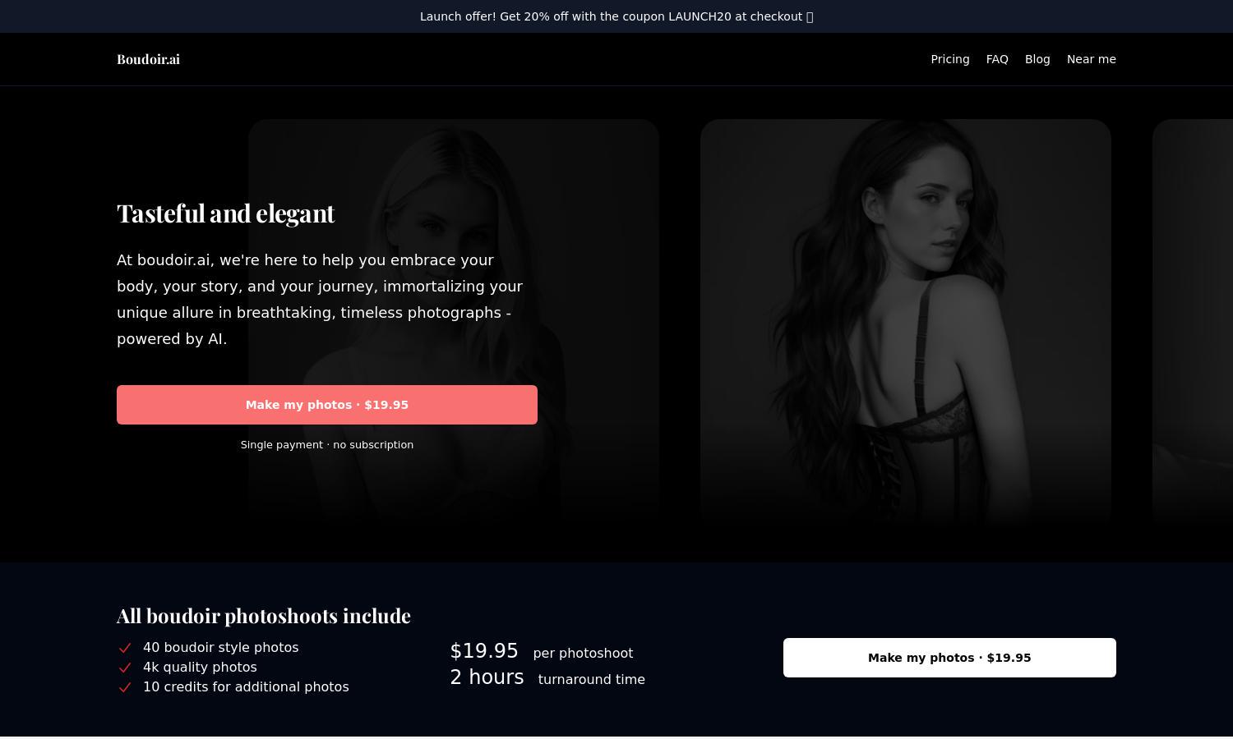Click the checkmark beside 10 credits
The image size is (1233, 739).
pyautogui.click(x=125, y=687)
